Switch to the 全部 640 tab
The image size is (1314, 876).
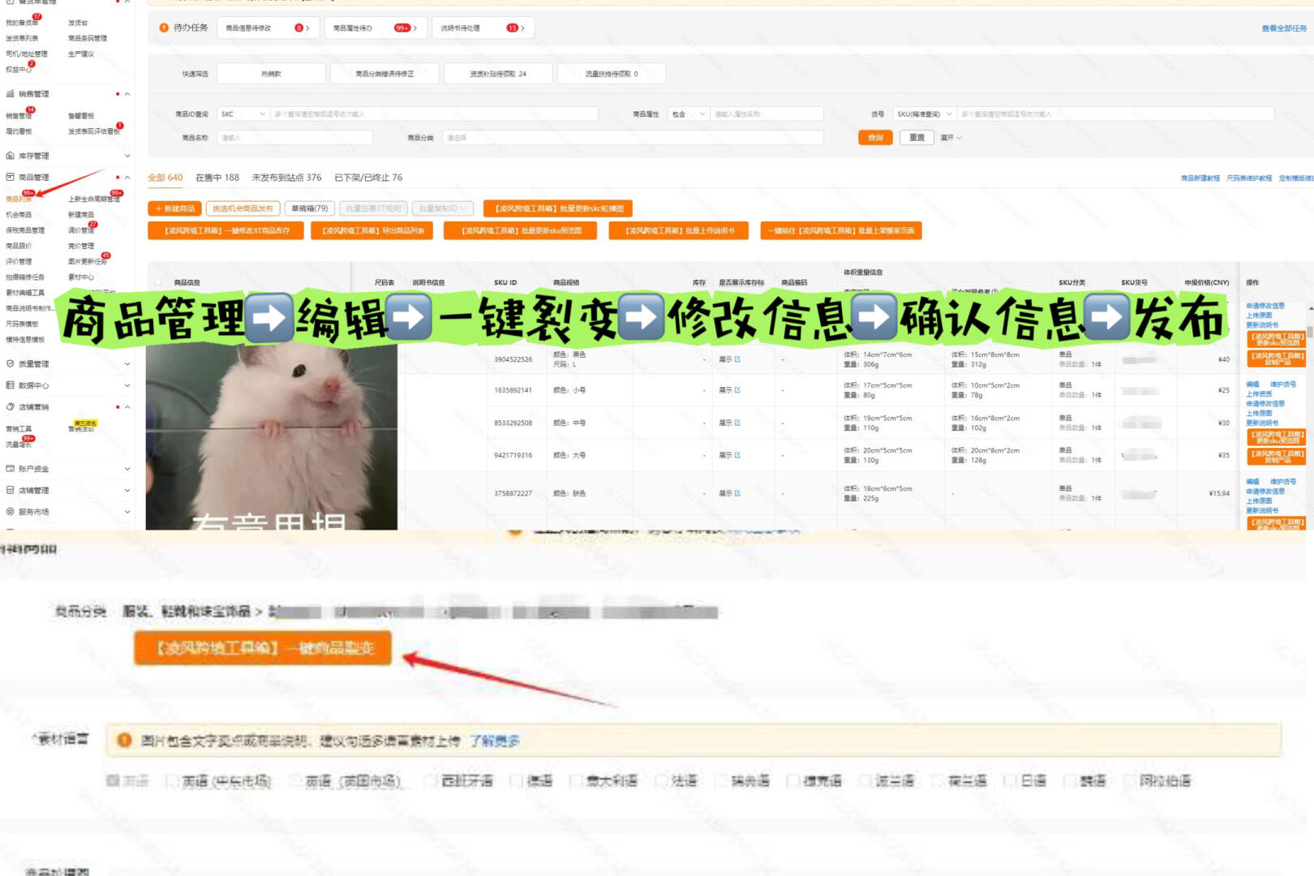point(165,178)
